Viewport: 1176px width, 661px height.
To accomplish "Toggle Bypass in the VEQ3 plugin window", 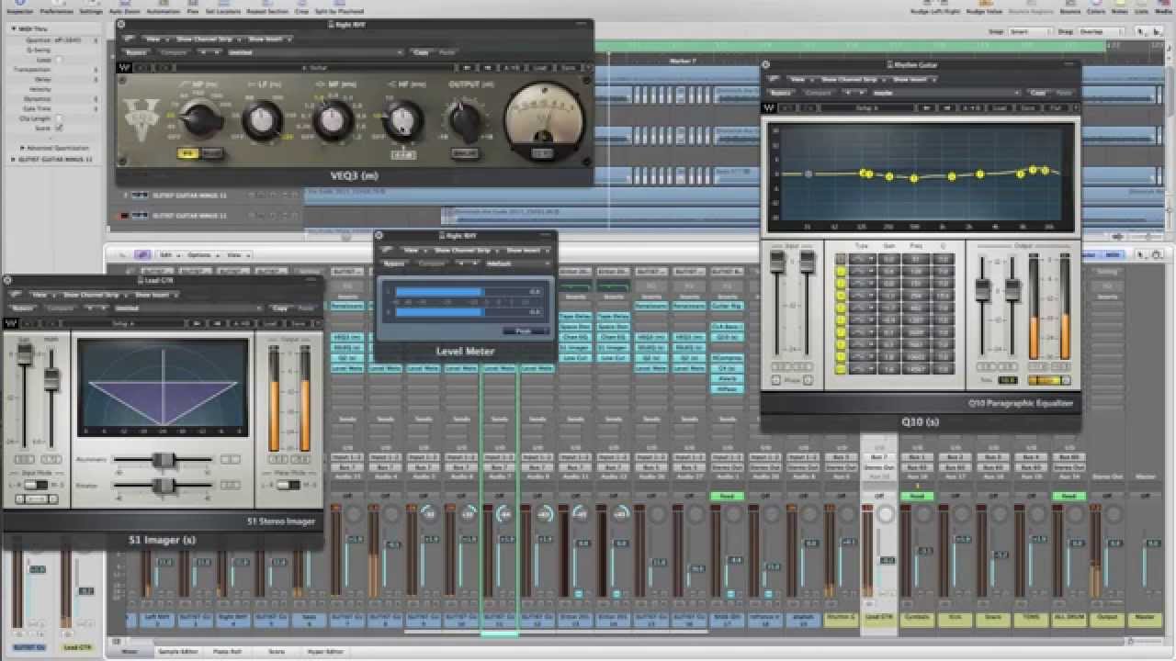I will pyautogui.click(x=137, y=52).
